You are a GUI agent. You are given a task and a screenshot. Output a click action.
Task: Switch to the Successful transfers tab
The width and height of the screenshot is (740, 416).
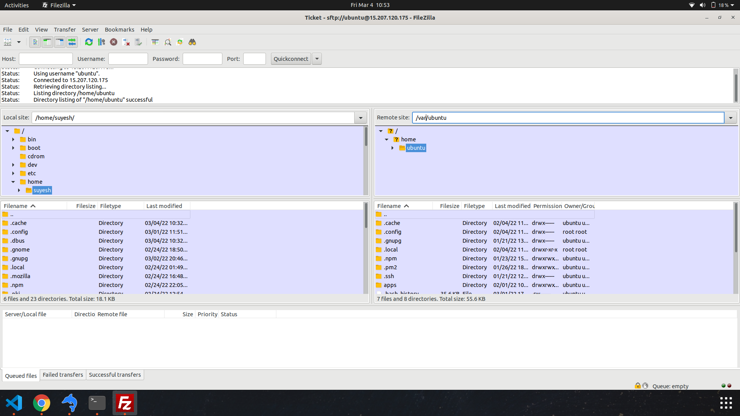(115, 375)
